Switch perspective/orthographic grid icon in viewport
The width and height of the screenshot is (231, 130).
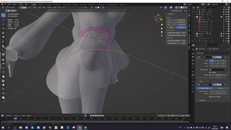point(162,35)
